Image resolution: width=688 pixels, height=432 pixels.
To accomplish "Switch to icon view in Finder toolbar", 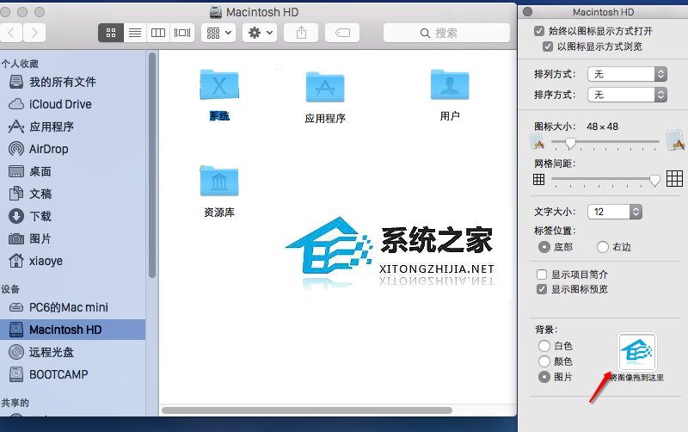I will (x=111, y=33).
